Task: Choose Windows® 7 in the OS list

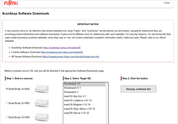Action: 84,92
